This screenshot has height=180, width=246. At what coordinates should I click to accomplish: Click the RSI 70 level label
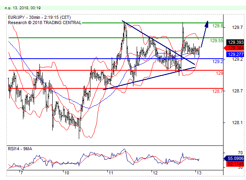pos(240,153)
